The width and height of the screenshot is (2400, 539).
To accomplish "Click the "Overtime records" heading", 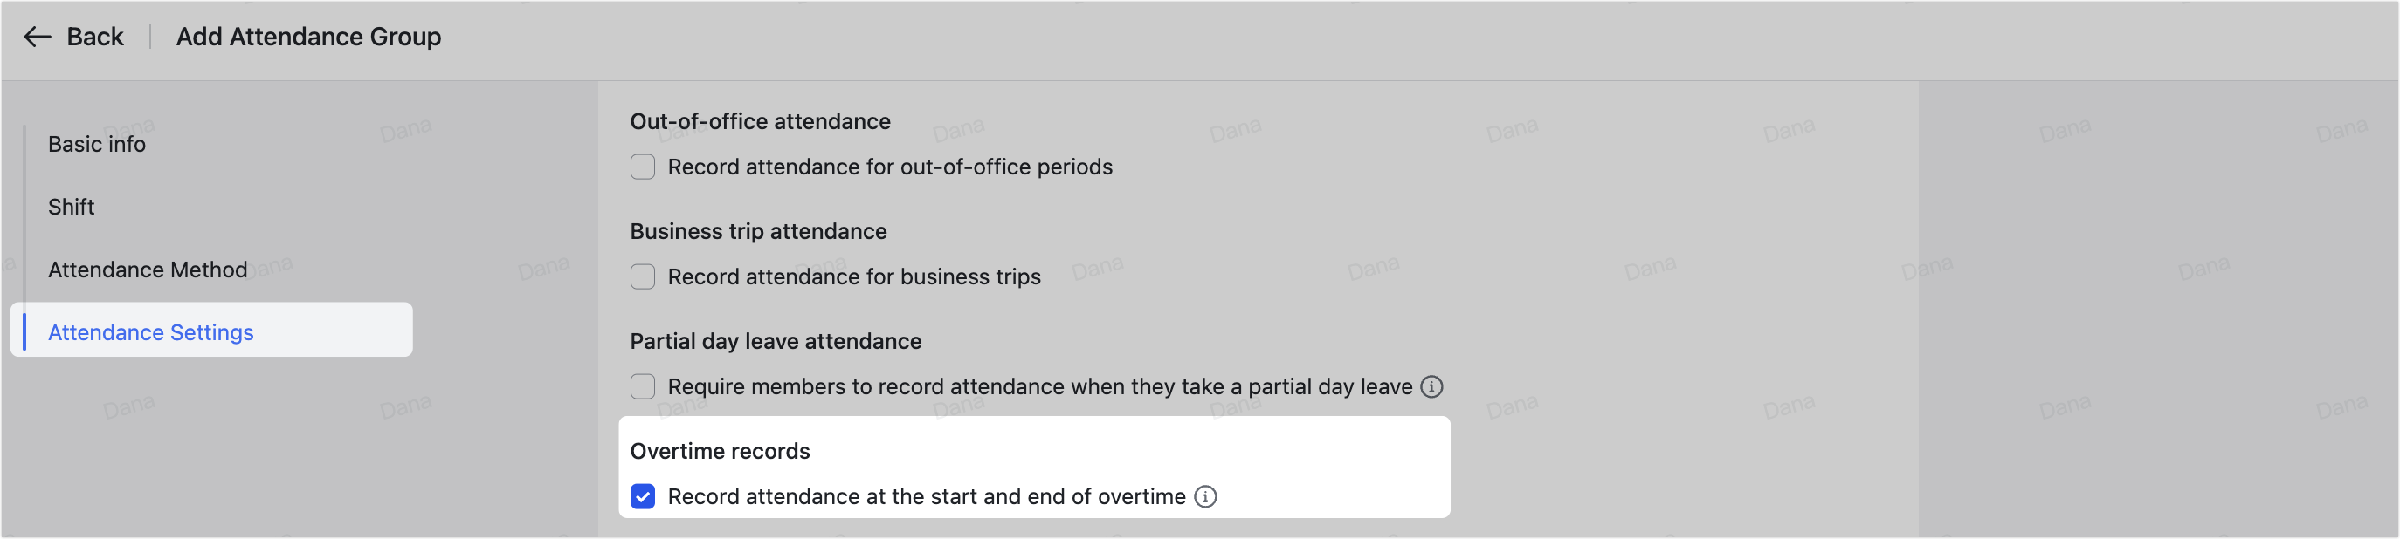I will (x=720, y=451).
